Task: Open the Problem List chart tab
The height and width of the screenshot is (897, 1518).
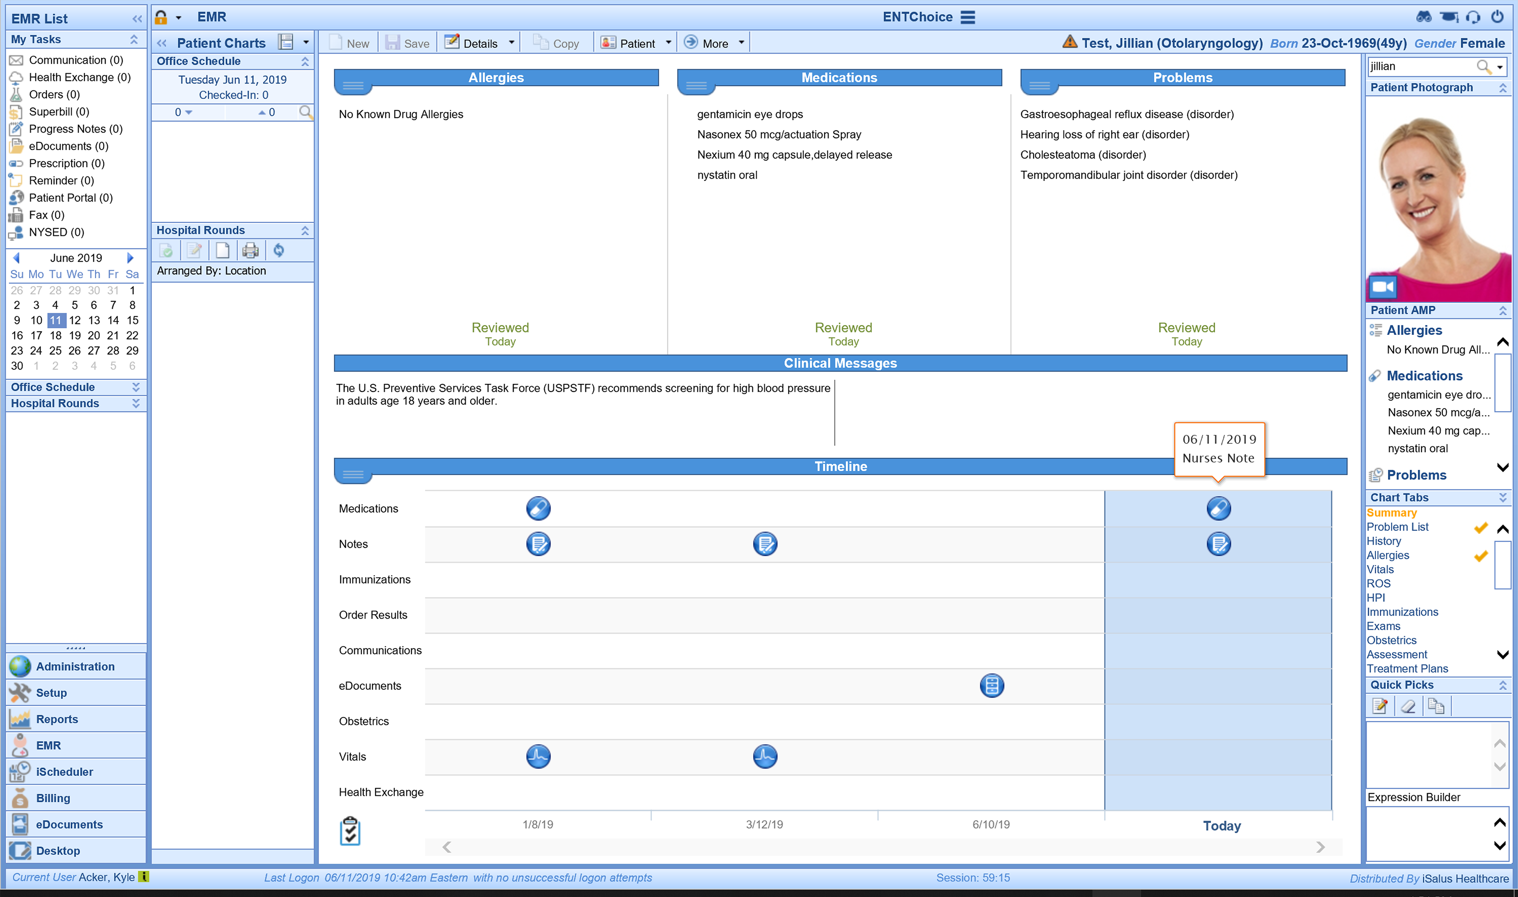Action: pyautogui.click(x=1397, y=526)
